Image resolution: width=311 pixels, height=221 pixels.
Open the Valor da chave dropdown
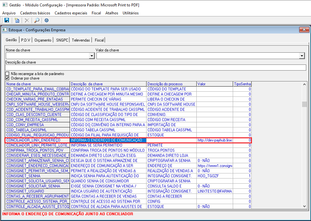point(302,56)
